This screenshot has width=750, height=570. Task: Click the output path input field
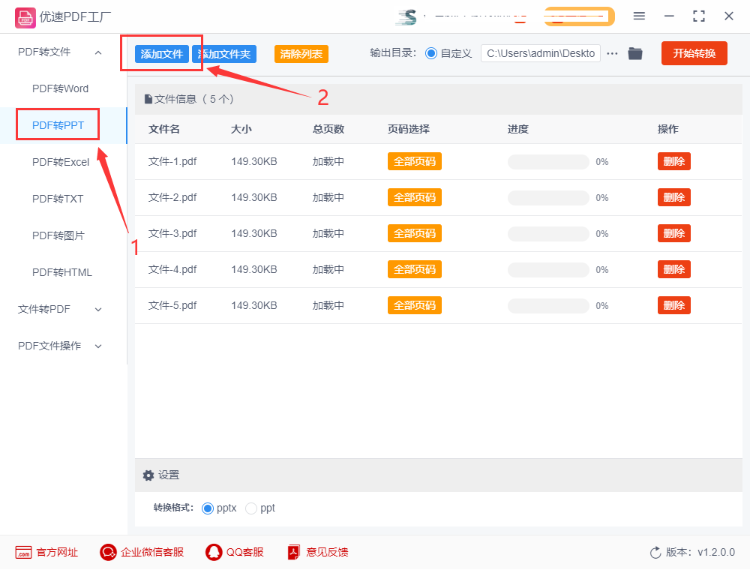tap(541, 53)
